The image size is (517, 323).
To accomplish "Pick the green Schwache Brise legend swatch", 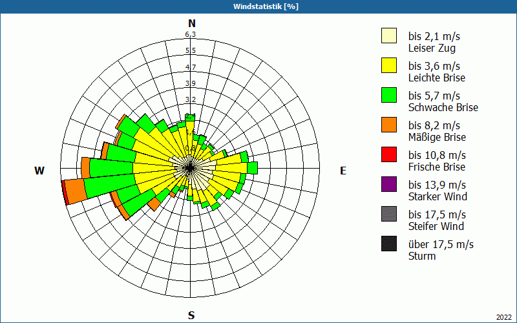I will pos(388,95).
